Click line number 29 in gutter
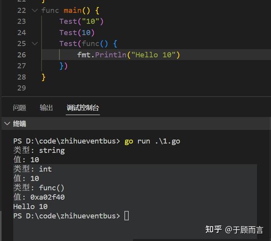The width and height of the screenshot is (271, 241). pos(21,88)
